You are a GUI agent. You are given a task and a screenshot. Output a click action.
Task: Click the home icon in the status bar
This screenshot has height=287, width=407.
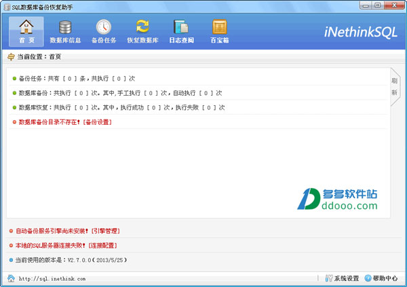(x=11, y=278)
